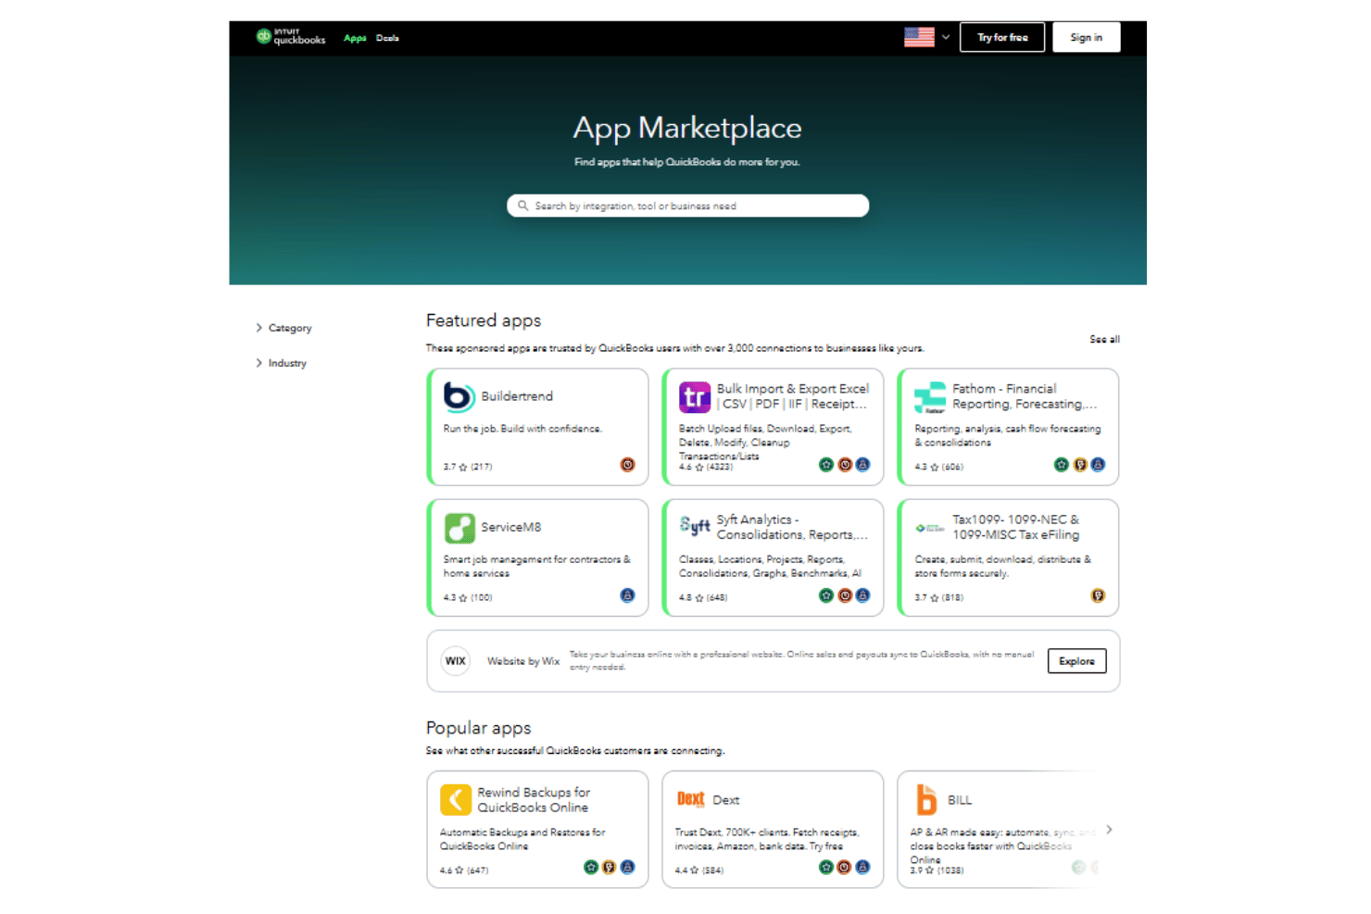Open Rewind Backups for QuickBooks Online title

point(534,800)
